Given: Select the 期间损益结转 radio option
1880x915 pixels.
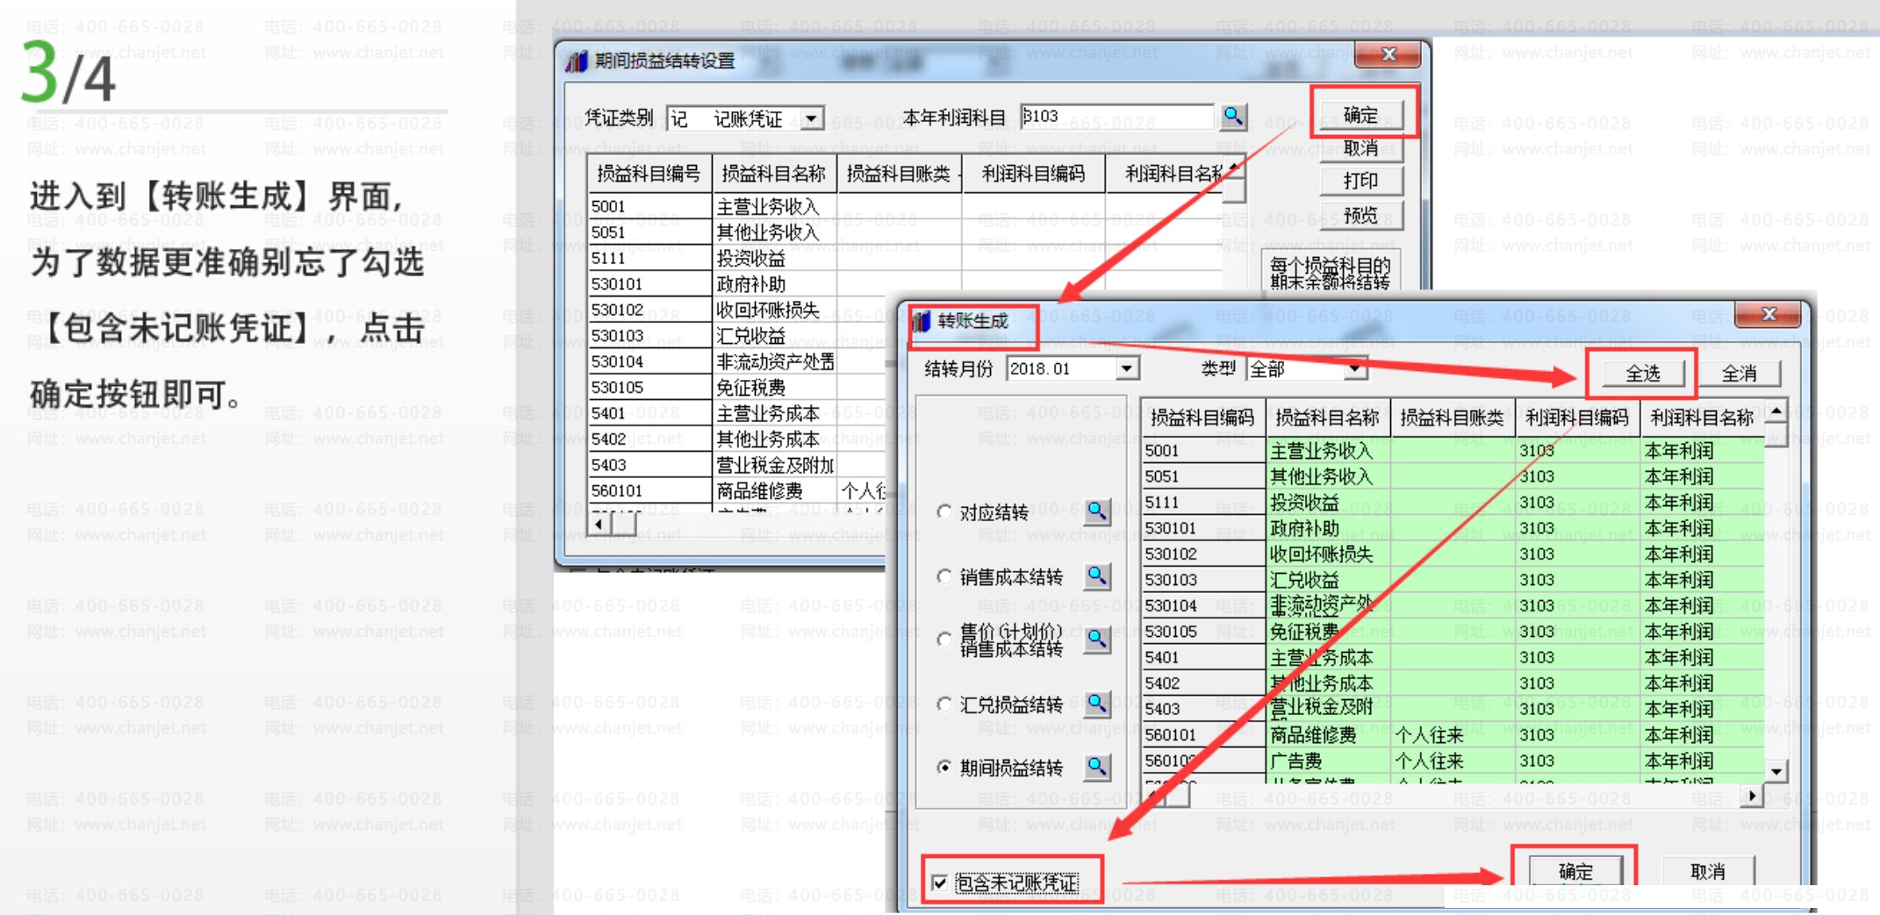Looking at the screenshot, I should pyautogui.click(x=944, y=768).
